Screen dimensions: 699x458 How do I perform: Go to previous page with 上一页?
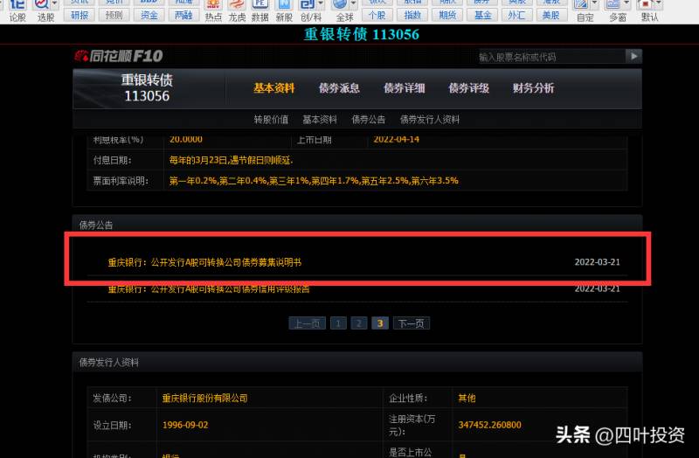pos(308,323)
